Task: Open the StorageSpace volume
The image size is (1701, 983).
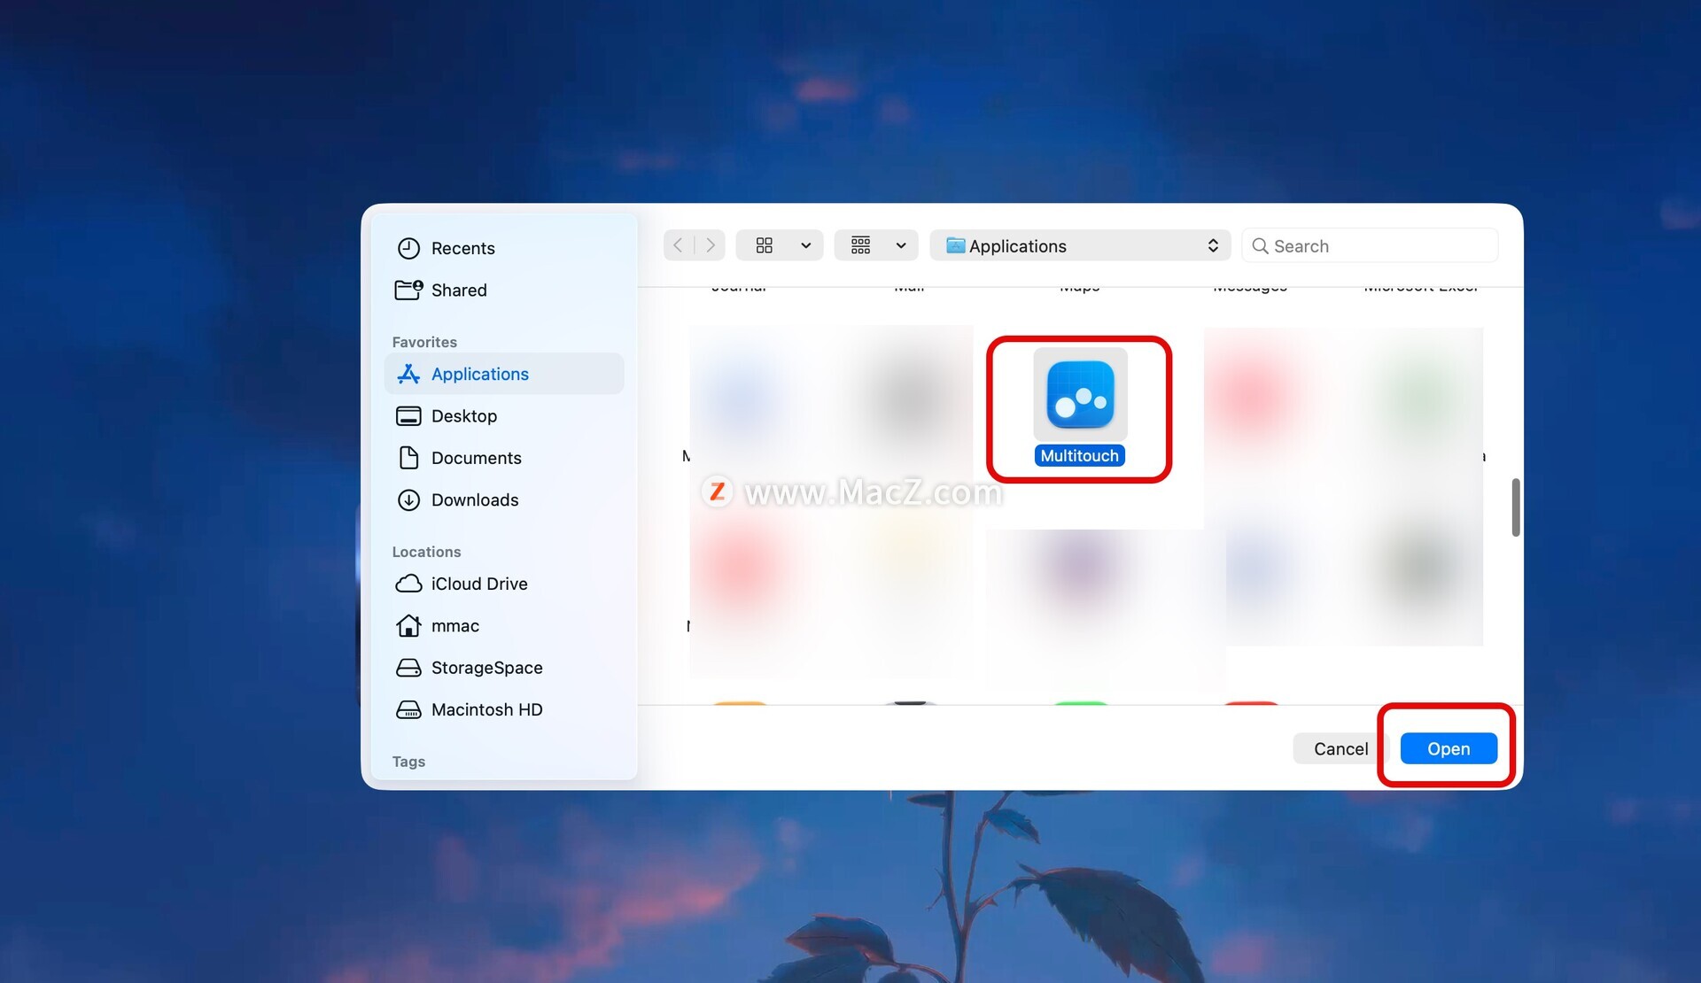Action: tap(504, 668)
